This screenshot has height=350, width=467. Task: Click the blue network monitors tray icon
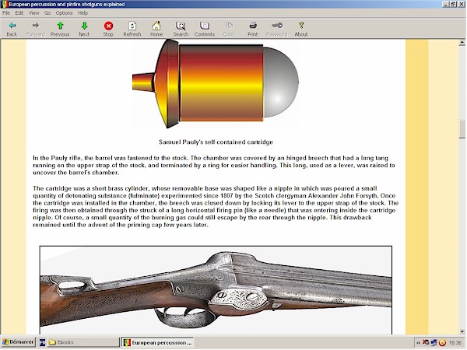click(434, 343)
